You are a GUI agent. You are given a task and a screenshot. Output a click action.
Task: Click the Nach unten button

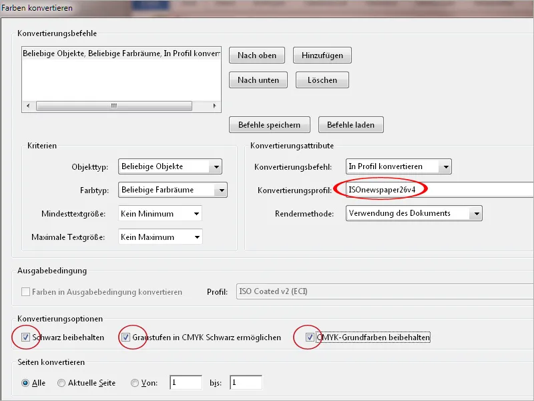pos(258,80)
